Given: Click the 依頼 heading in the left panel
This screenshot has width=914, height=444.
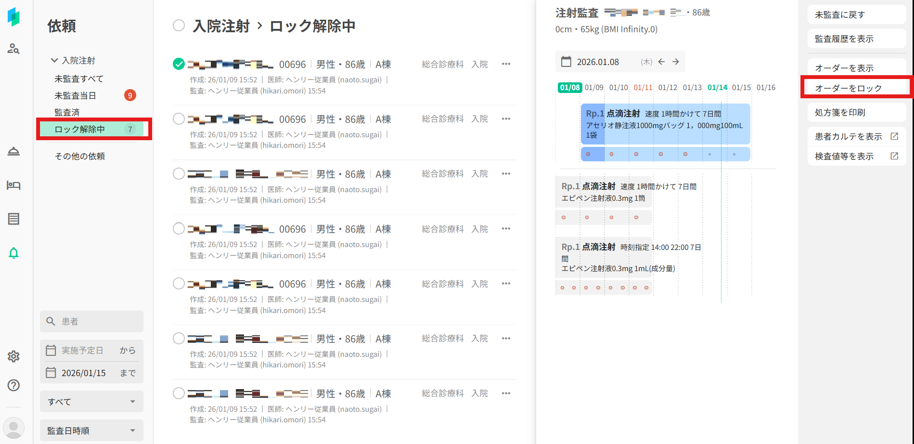Looking at the screenshot, I should click(x=62, y=26).
